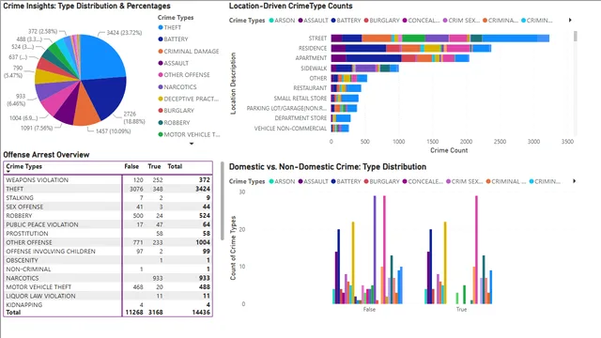601x338 pixels.
Task: Click the True group label on domestic chart axis
Action: (461, 309)
